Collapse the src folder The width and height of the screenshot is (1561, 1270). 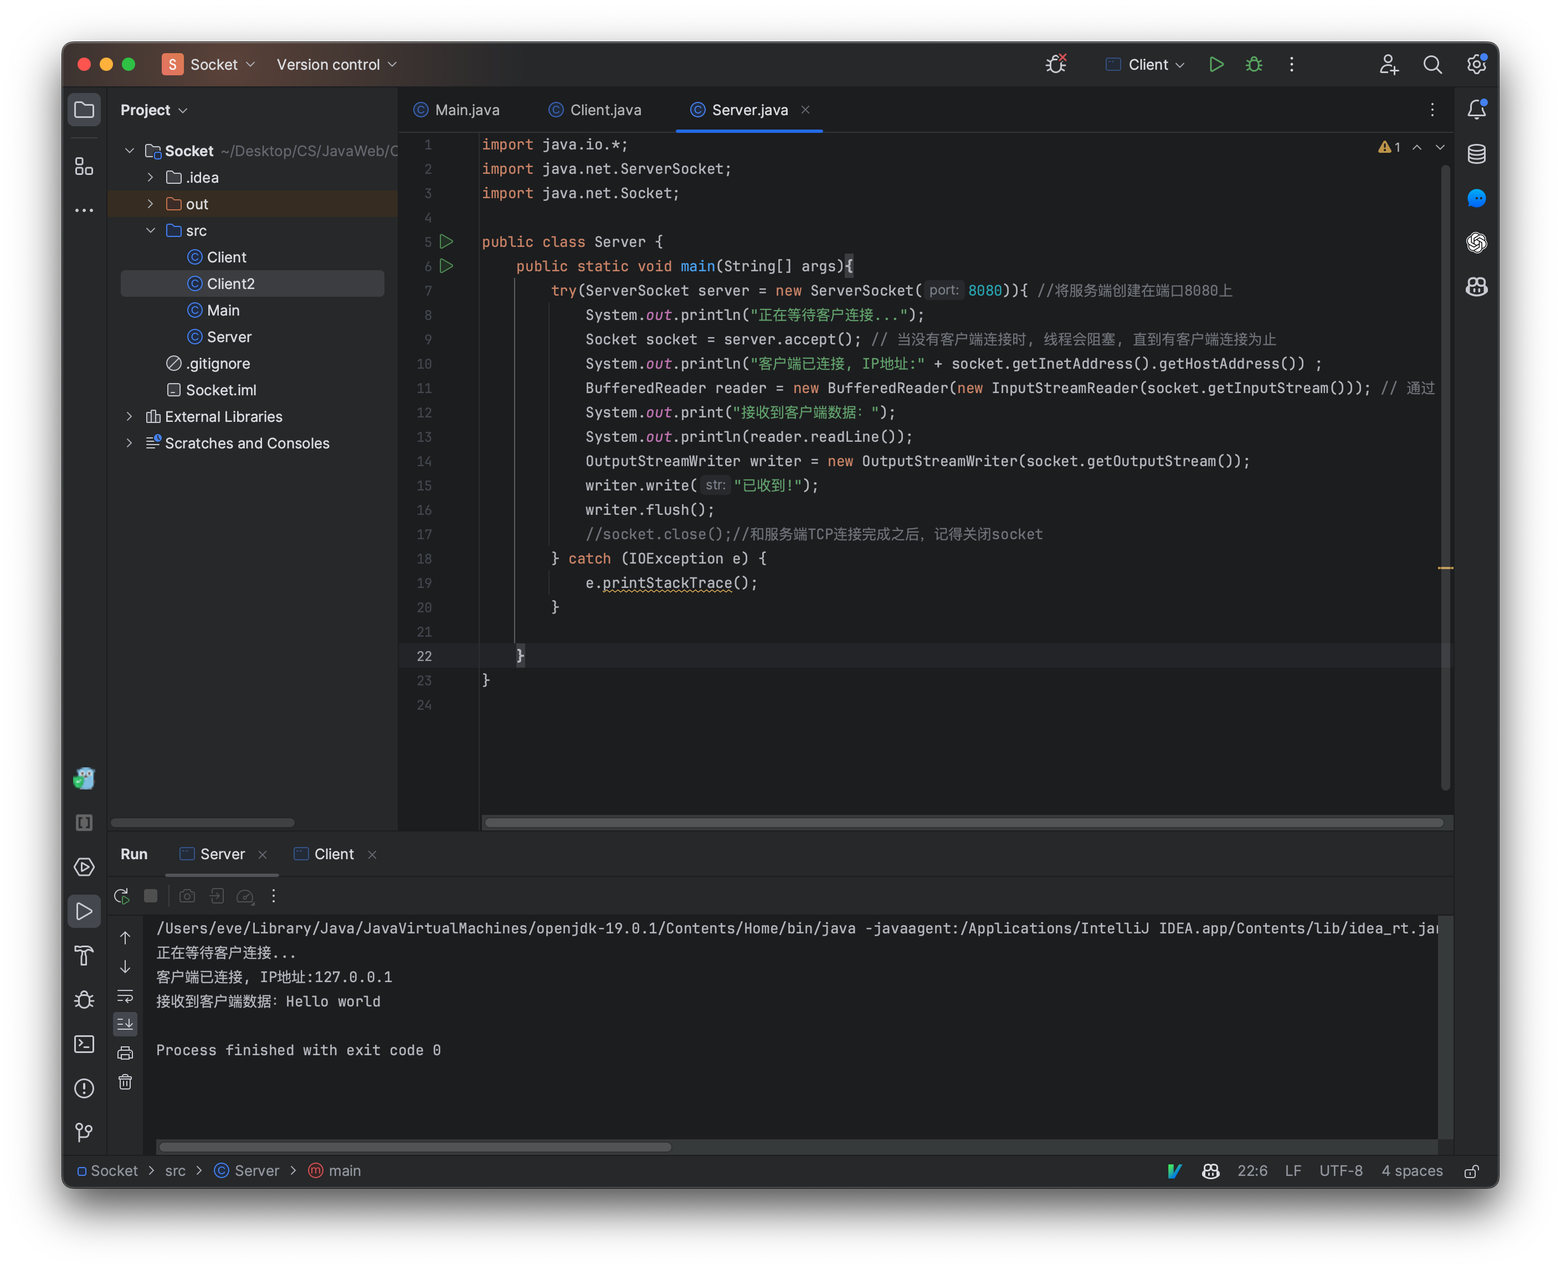pos(151,230)
